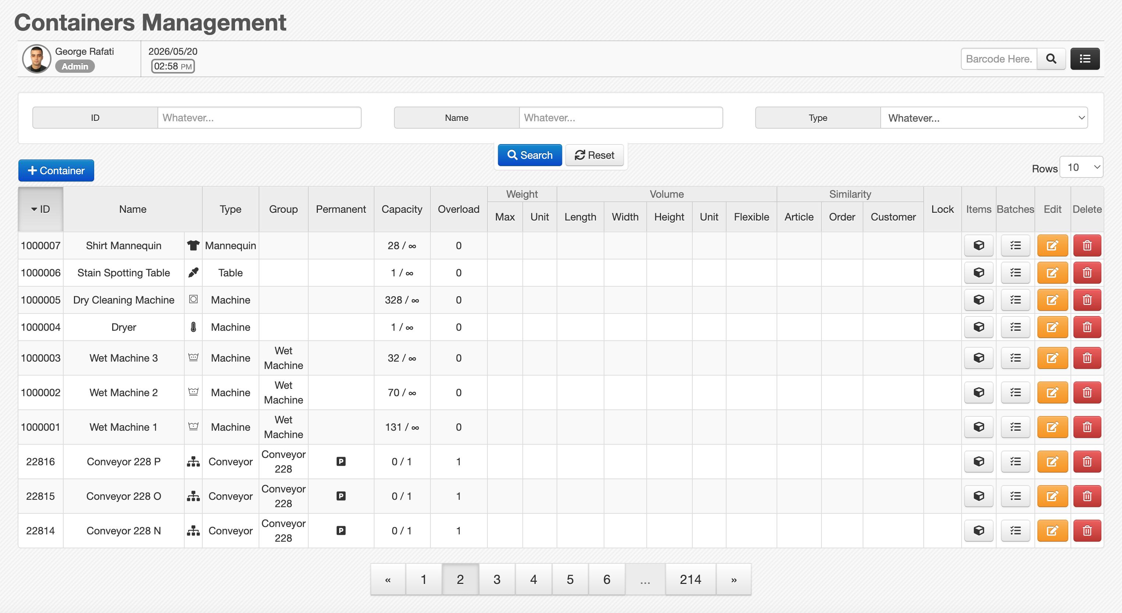Add a new Container
The width and height of the screenshot is (1122, 613).
[x=56, y=171]
